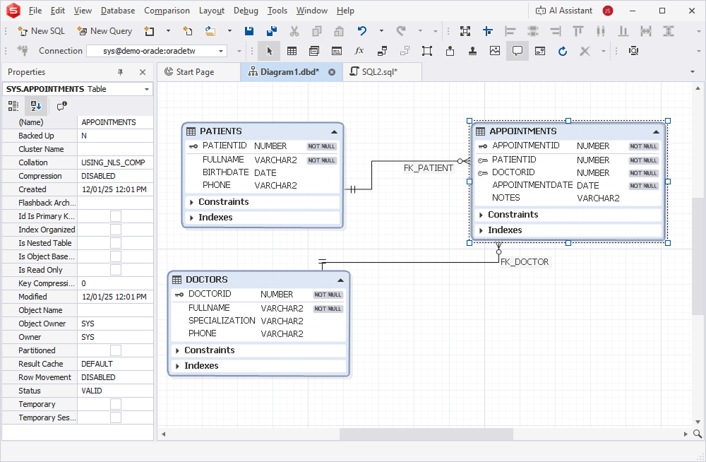This screenshot has height=462, width=706.
Task: Switch to the SQL2.sql tab
Action: click(x=380, y=71)
